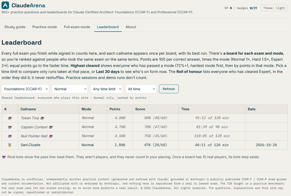
Task: Go to Full exam mode tab
Action: point(77,27)
